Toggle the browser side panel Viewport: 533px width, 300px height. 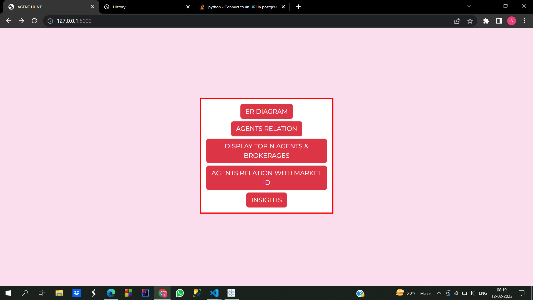(499, 21)
